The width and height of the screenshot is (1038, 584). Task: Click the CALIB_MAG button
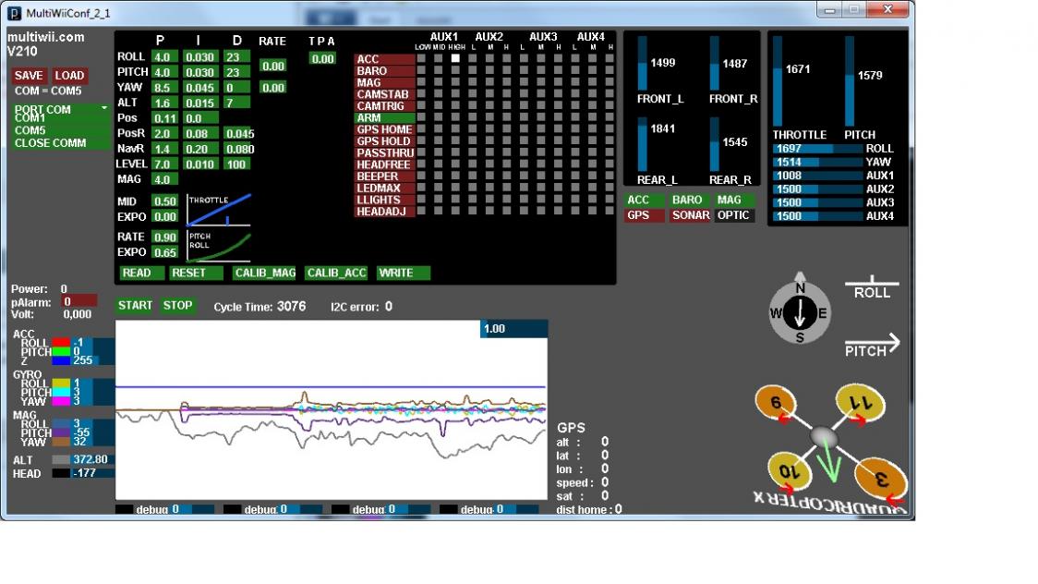pos(265,273)
